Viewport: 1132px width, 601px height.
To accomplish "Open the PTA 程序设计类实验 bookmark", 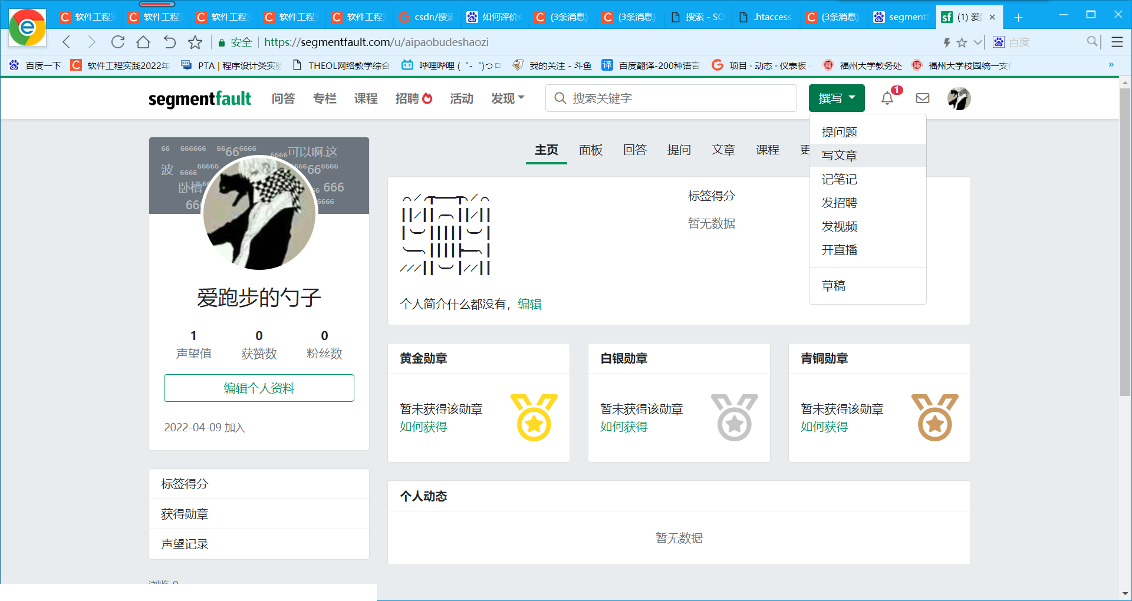I will 231,65.
